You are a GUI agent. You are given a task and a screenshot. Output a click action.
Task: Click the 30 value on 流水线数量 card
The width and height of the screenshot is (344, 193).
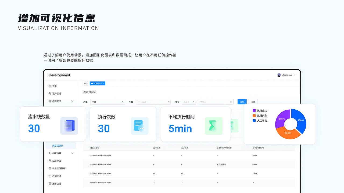[x=34, y=129]
